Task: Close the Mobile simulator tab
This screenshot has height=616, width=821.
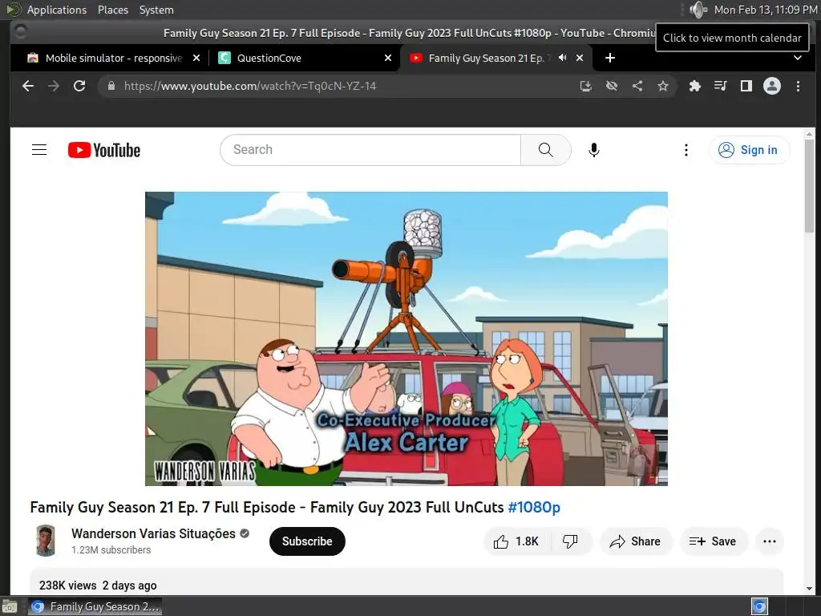Action: 196,58
